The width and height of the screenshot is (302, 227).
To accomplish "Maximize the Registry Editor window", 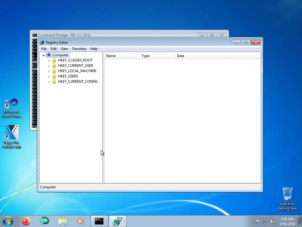I will [246, 43].
